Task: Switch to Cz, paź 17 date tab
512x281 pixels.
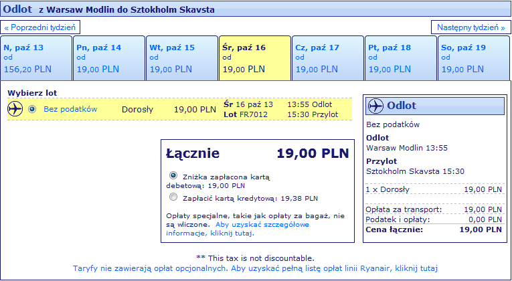Action: pyautogui.click(x=328, y=58)
